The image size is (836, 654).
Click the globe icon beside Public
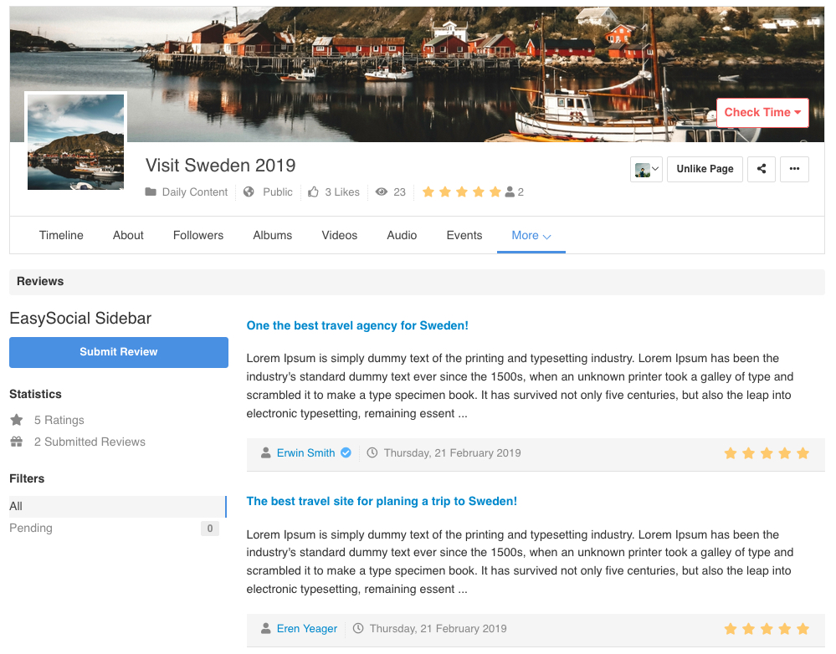click(249, 192)
